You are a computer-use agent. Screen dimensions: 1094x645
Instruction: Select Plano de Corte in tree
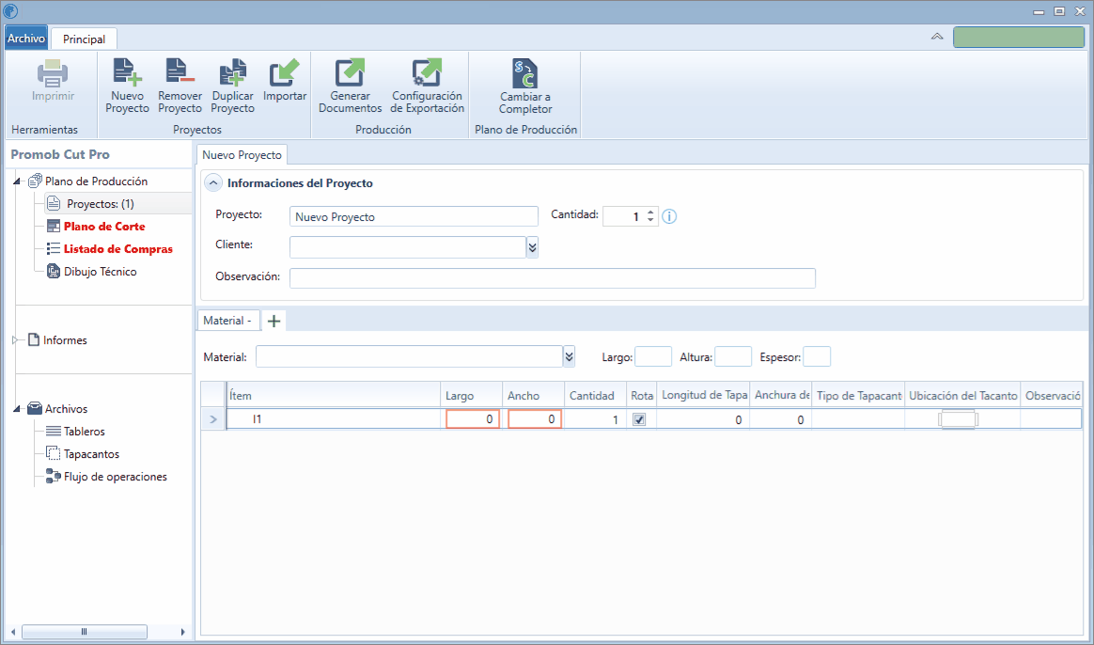[x=104, y=227]
